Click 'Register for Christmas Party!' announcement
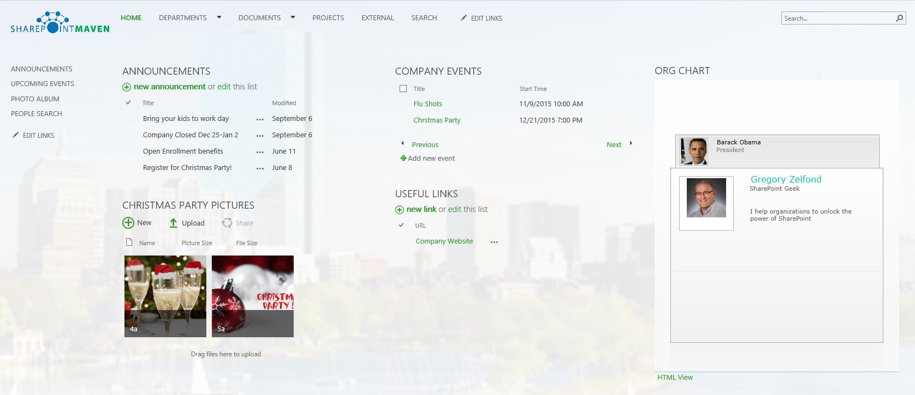The height and width of the screenshot is (395, 915). click(187, 168)
